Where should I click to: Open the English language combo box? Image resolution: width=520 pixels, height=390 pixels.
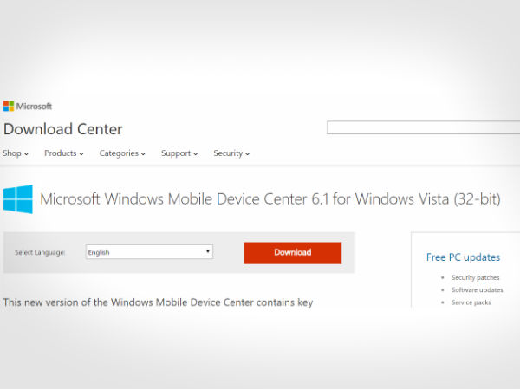click(149, 252)
